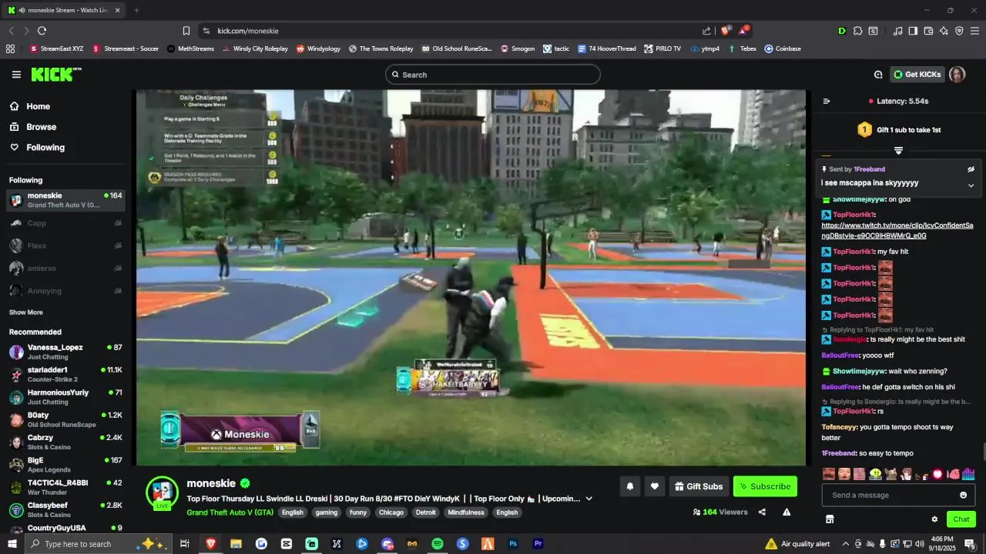The width and height of the screenshot is (986, 554).
Task: Open the apps grid in bookmarks bar
Action: (x=10, y=48)
